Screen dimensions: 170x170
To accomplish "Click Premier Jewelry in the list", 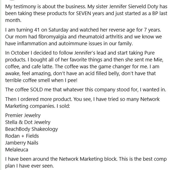I will tap(23, 116).
